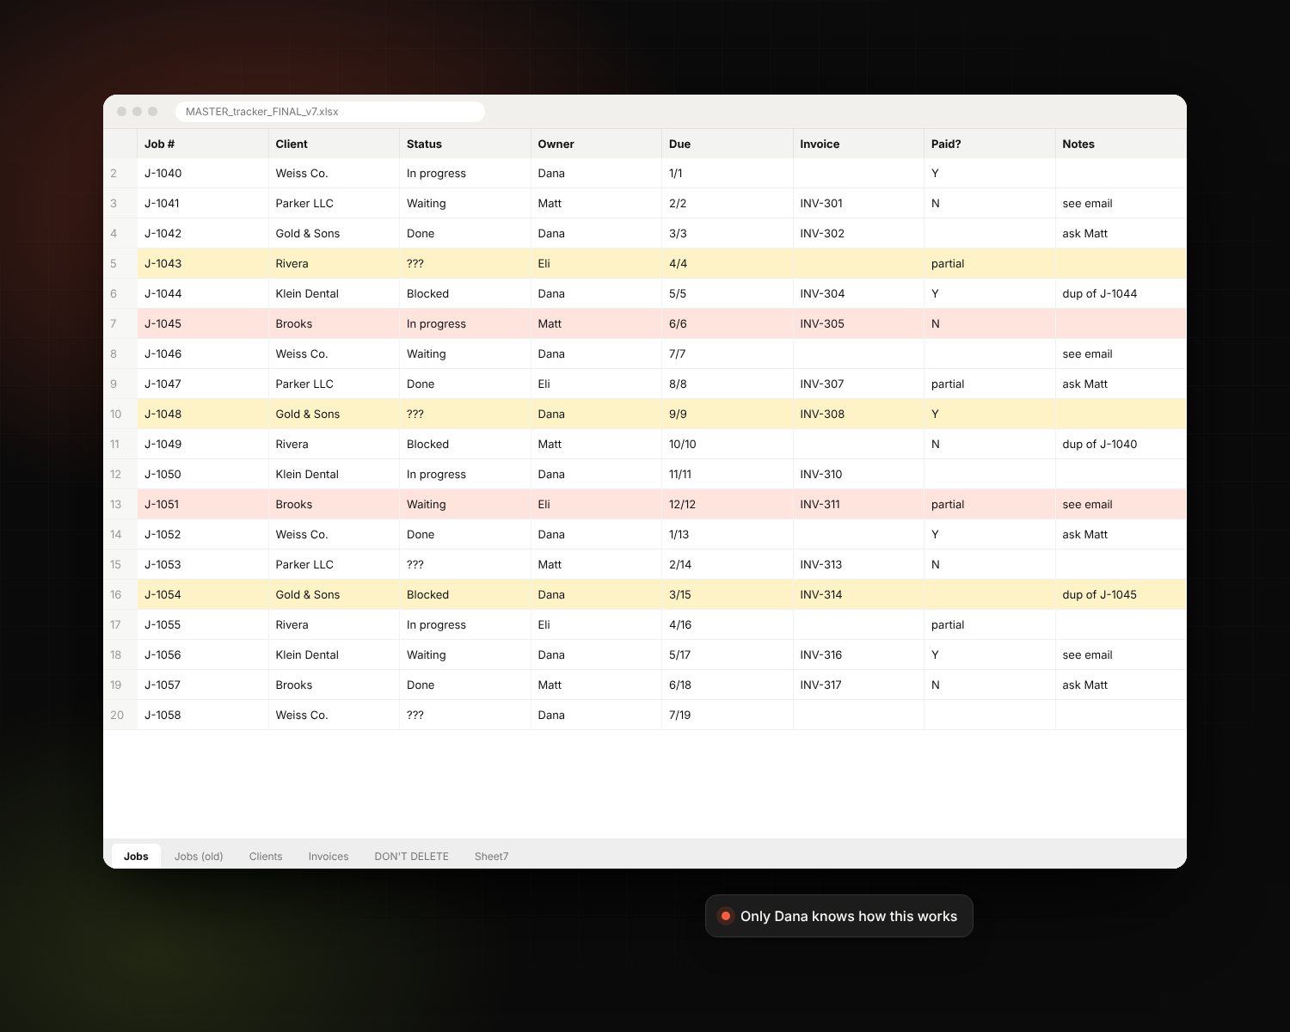The image size is (1290, 1032).
Task: Open the DON'T DELETE sheet tab
Action: click(411, 856)
